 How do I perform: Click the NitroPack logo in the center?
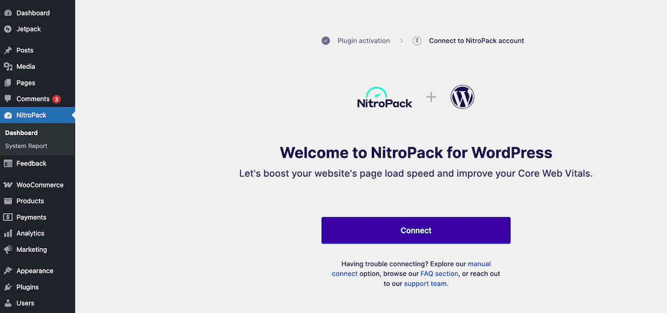coord(385,97)
